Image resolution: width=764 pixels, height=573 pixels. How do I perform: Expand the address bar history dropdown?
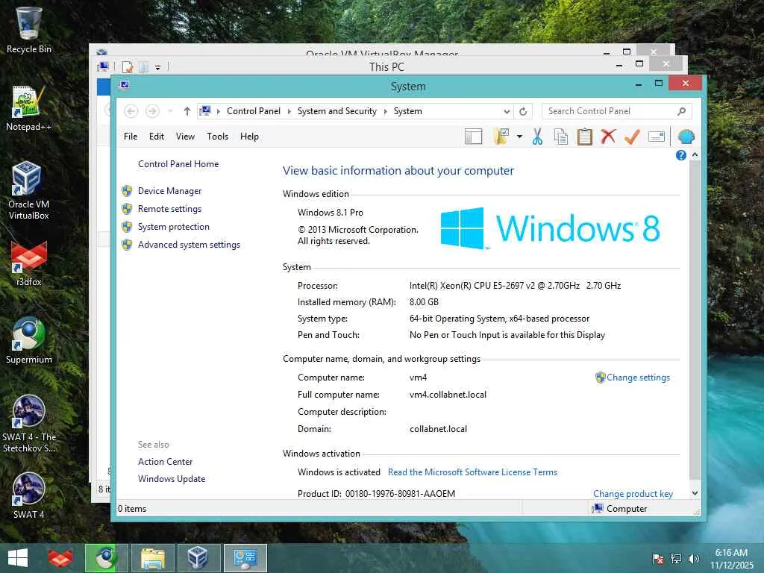click(507, 111)
